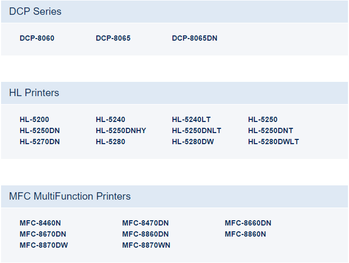Click the MFC-8660DN printer link

coord(248,223)
